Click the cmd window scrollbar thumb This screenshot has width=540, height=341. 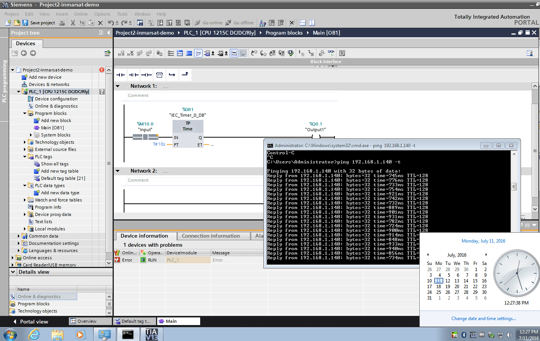pos(514,187)
